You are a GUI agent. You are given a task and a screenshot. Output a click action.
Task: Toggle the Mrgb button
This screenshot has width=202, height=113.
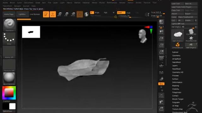pyautogui.click(x=97, y=13)
